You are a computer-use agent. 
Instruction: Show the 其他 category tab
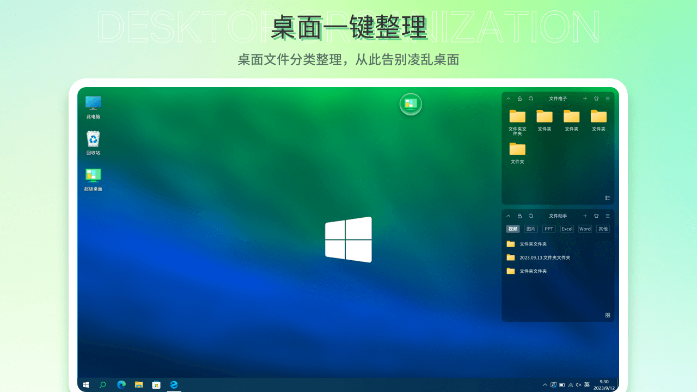coord(603,229)
